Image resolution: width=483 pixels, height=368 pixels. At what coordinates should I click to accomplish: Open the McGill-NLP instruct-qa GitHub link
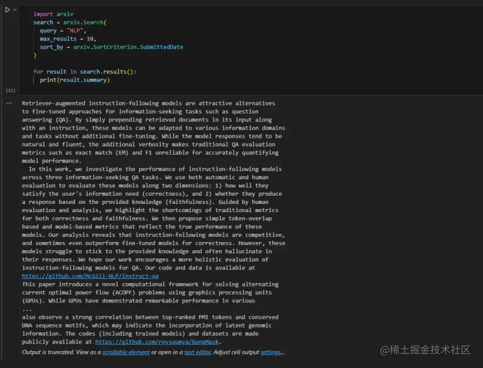click(x=90, y=276)
